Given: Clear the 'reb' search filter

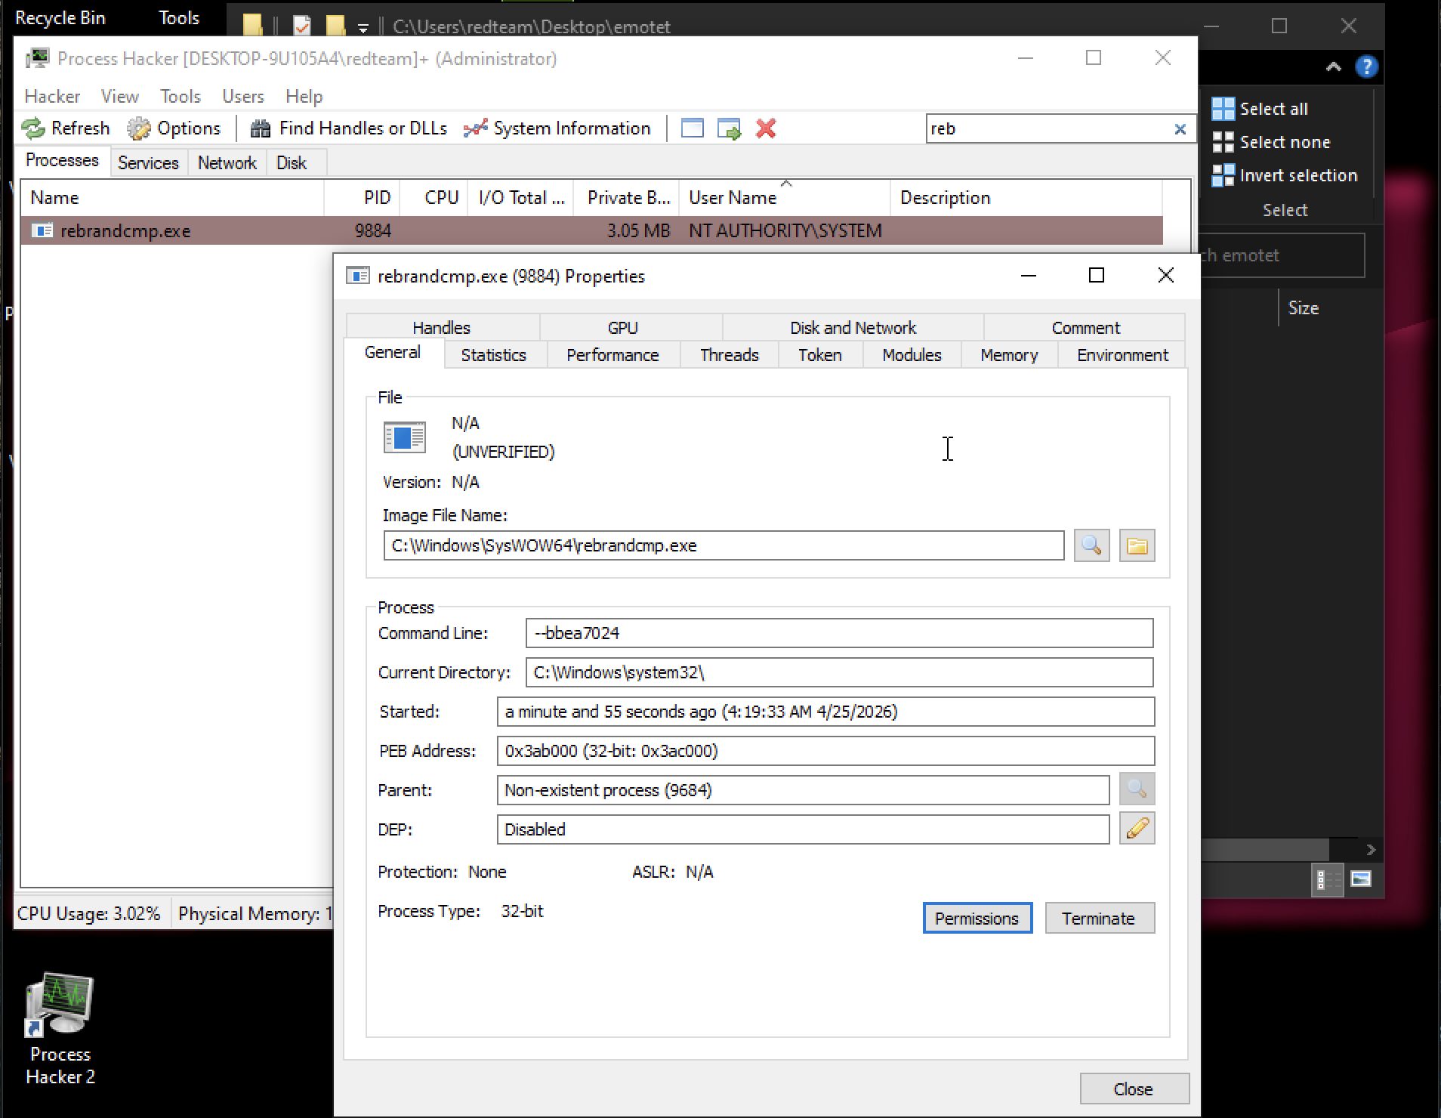Looking at the screenshot, I should point(1180,129).
